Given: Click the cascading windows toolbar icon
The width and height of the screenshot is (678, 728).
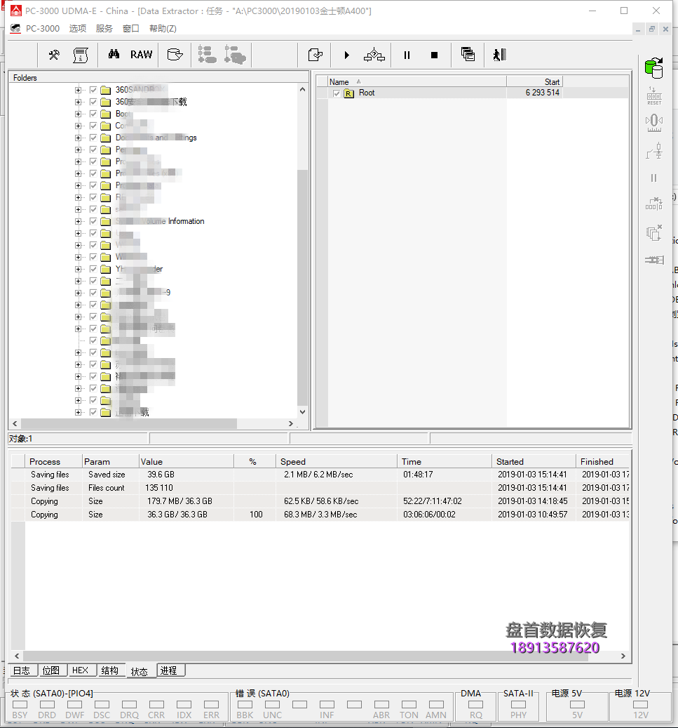Looking at the screenshot, I should (x=468, y=55).
